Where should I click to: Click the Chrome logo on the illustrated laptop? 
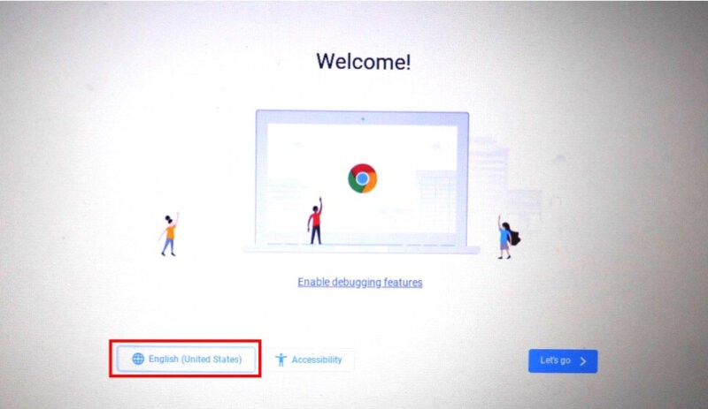tap(363, 178)
